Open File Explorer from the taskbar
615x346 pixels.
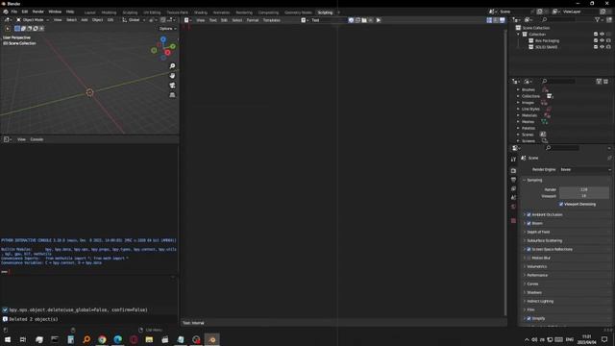149,339
